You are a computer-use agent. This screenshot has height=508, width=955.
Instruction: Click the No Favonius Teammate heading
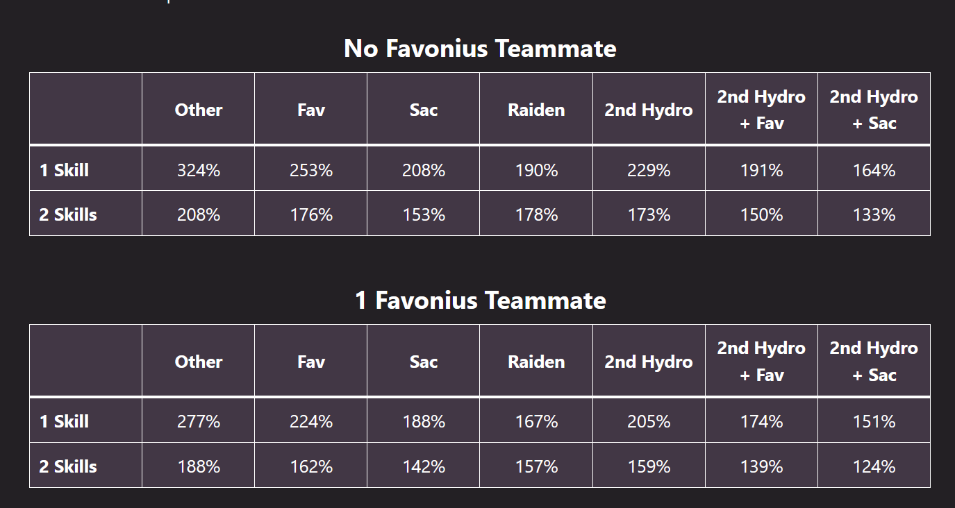(480, 49)
